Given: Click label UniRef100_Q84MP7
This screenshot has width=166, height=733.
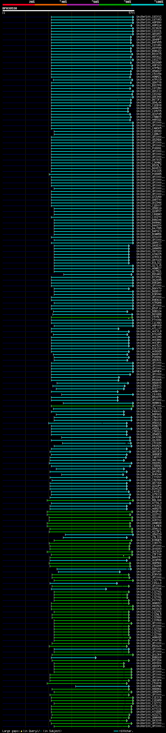Looking at the screenshot, I should click(x=149, y=40).
